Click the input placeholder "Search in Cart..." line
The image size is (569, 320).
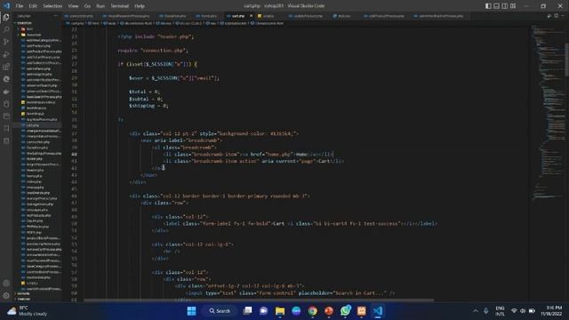tap(290, 293)
